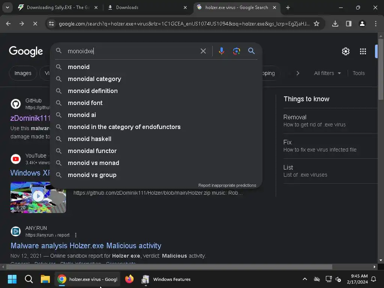Select suggestion 'monoid ai'
The height and width of the screenshot is (288, 384).
(156, 115)
